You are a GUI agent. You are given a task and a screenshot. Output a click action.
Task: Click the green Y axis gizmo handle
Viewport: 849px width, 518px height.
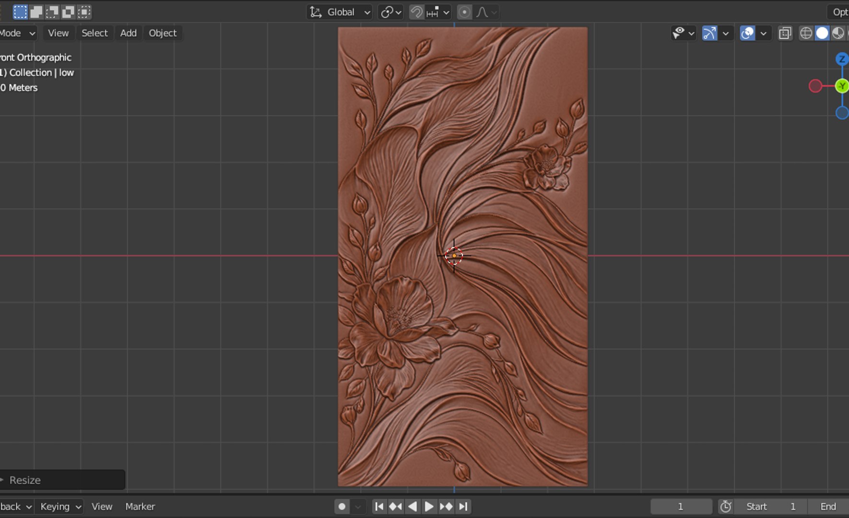click(x=842, y=86)
